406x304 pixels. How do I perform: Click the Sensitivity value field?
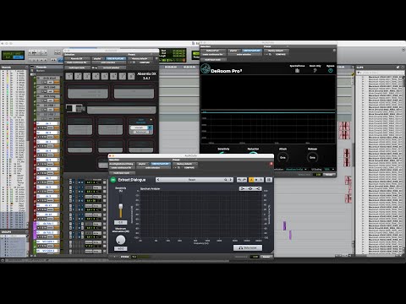click(x=120, y=222)
